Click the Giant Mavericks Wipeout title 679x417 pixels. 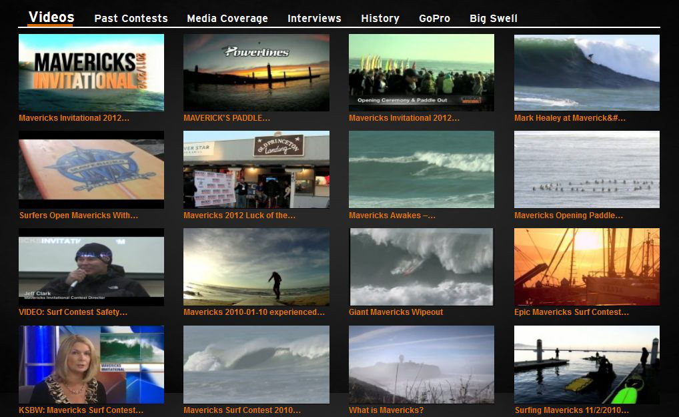pos(396,312)
